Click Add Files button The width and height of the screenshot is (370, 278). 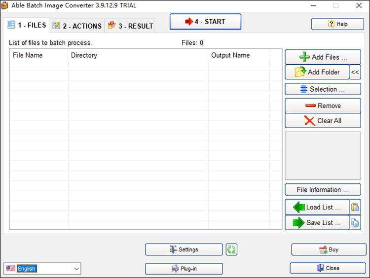tap(323, 57)
